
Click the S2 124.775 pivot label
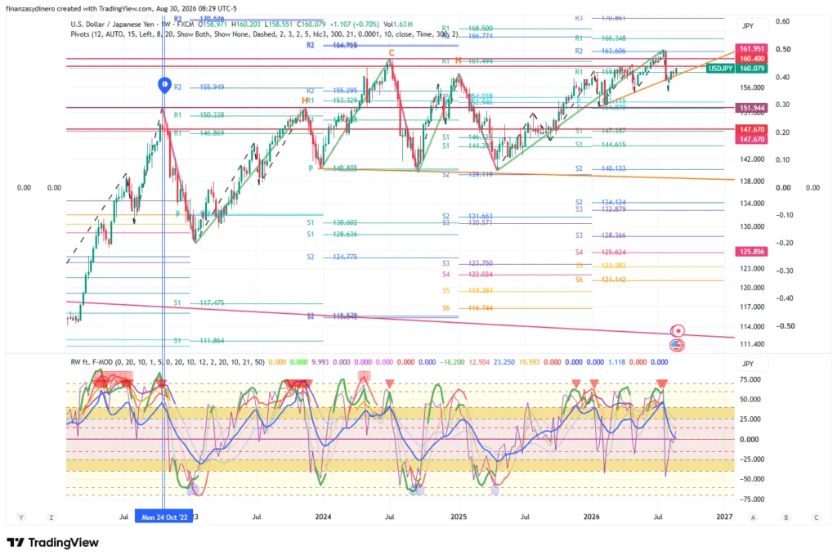332,257
